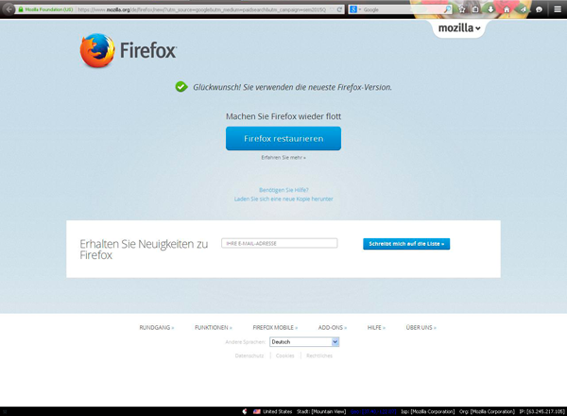Go back with the browser back arrow
567x416 pixels.
[9, 9]
